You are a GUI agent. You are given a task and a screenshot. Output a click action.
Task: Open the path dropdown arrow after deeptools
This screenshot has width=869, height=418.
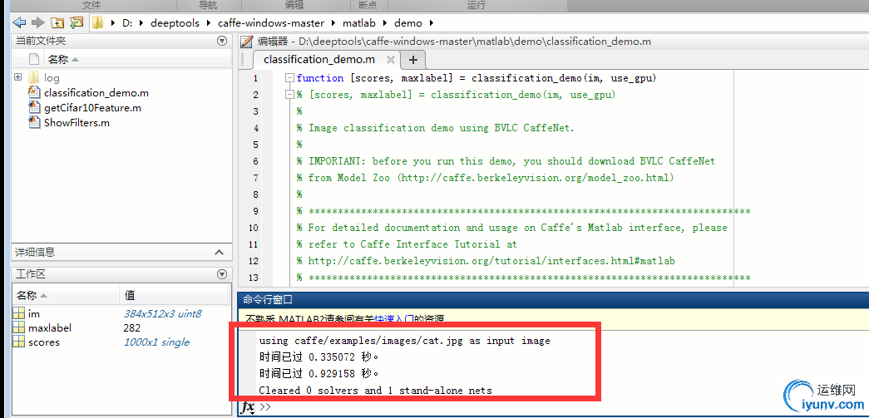click(209, 23)
